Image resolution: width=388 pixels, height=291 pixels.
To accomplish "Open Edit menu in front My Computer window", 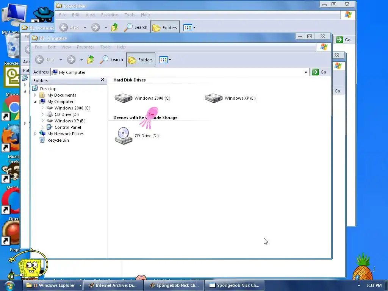I will tap(52, 47).
